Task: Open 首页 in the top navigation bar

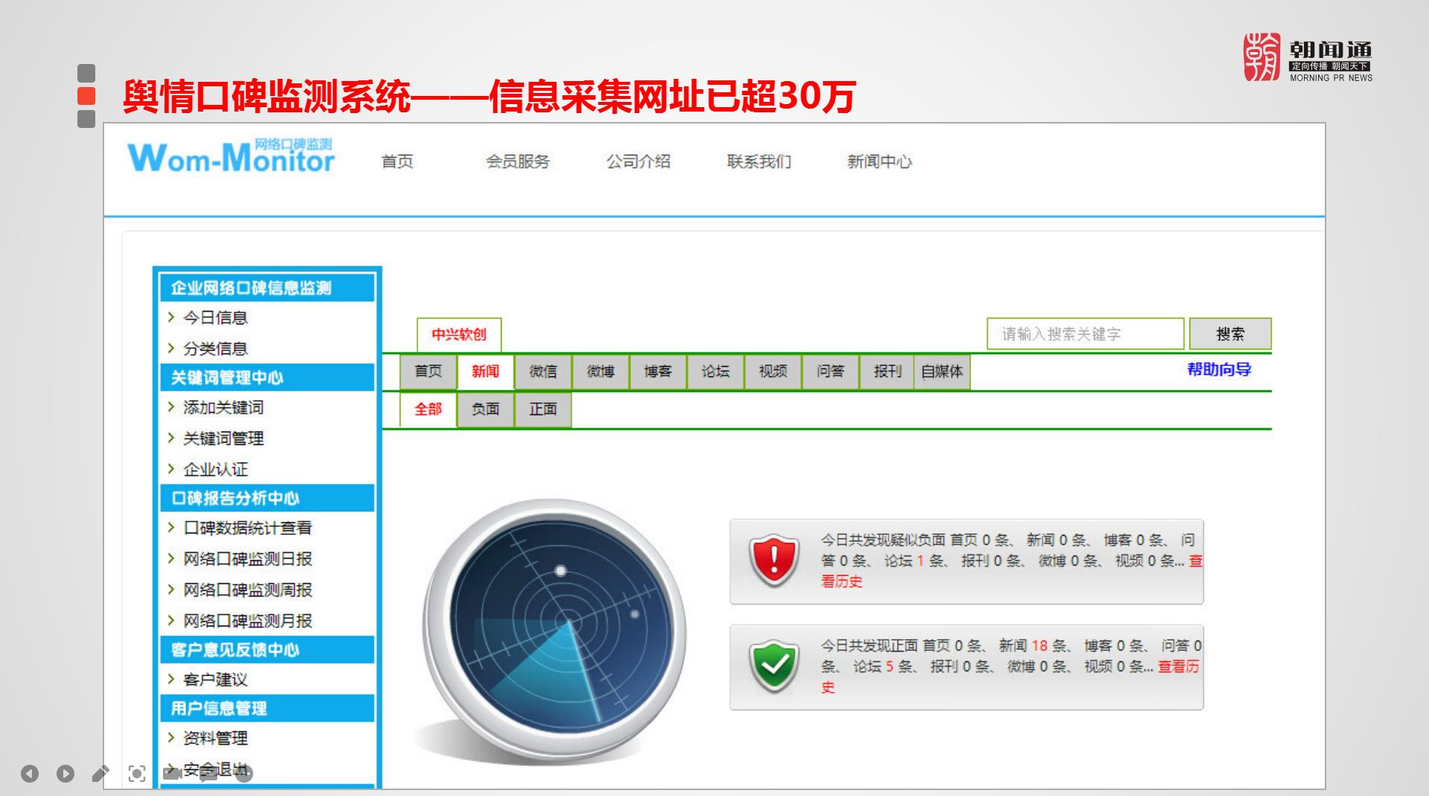Action: point(397,161)
